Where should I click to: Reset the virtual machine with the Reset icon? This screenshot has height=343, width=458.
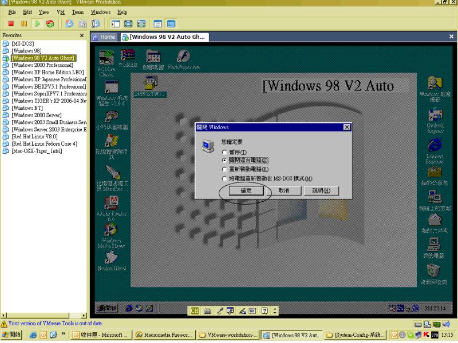point(50,23)
